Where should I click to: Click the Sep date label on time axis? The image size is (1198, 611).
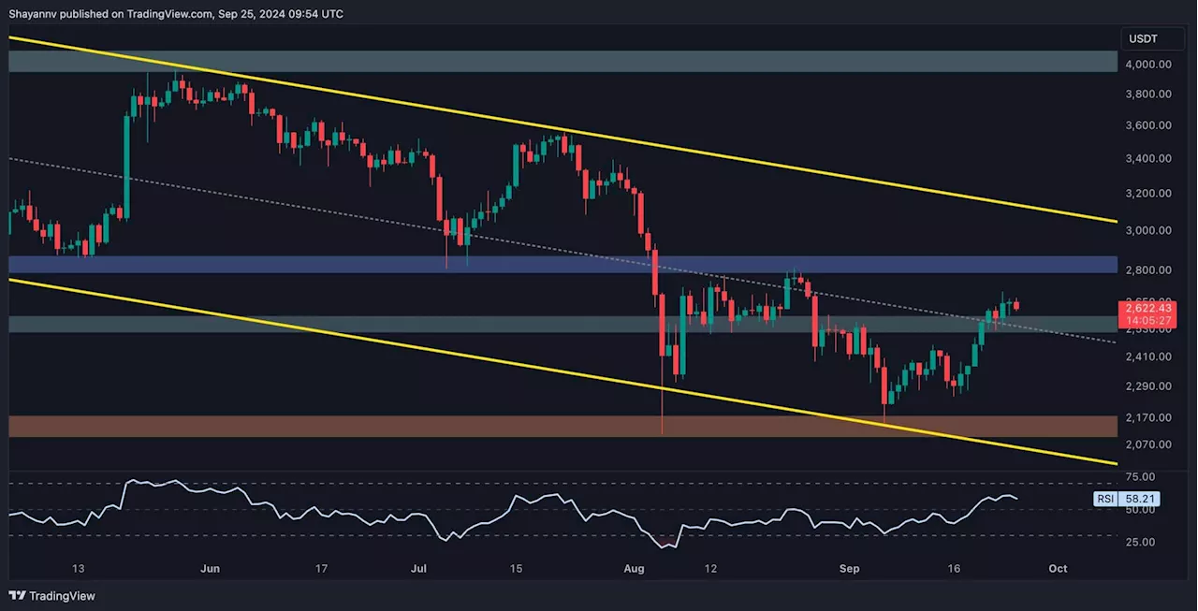pos(850,568)
